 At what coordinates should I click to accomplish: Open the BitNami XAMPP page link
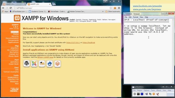click(x=45, y=57)
